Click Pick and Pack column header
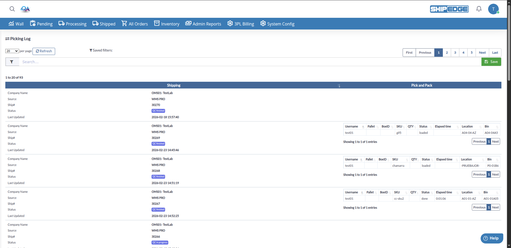511x248 pixels. (422, 85)
